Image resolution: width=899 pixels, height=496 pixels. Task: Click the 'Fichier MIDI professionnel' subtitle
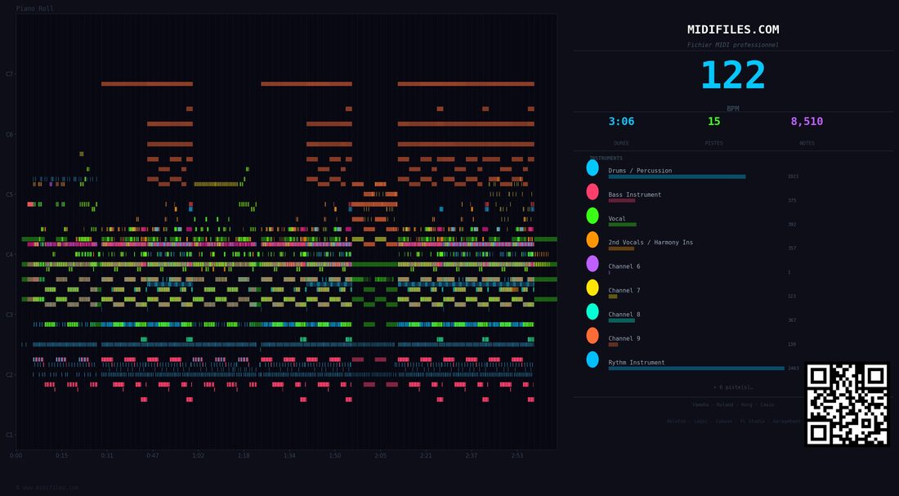click(x=733, y=45)
